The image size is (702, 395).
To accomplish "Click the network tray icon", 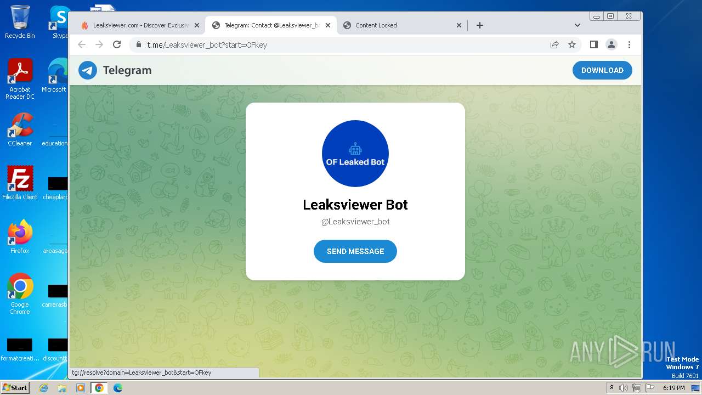I will (x=637, y=388).
